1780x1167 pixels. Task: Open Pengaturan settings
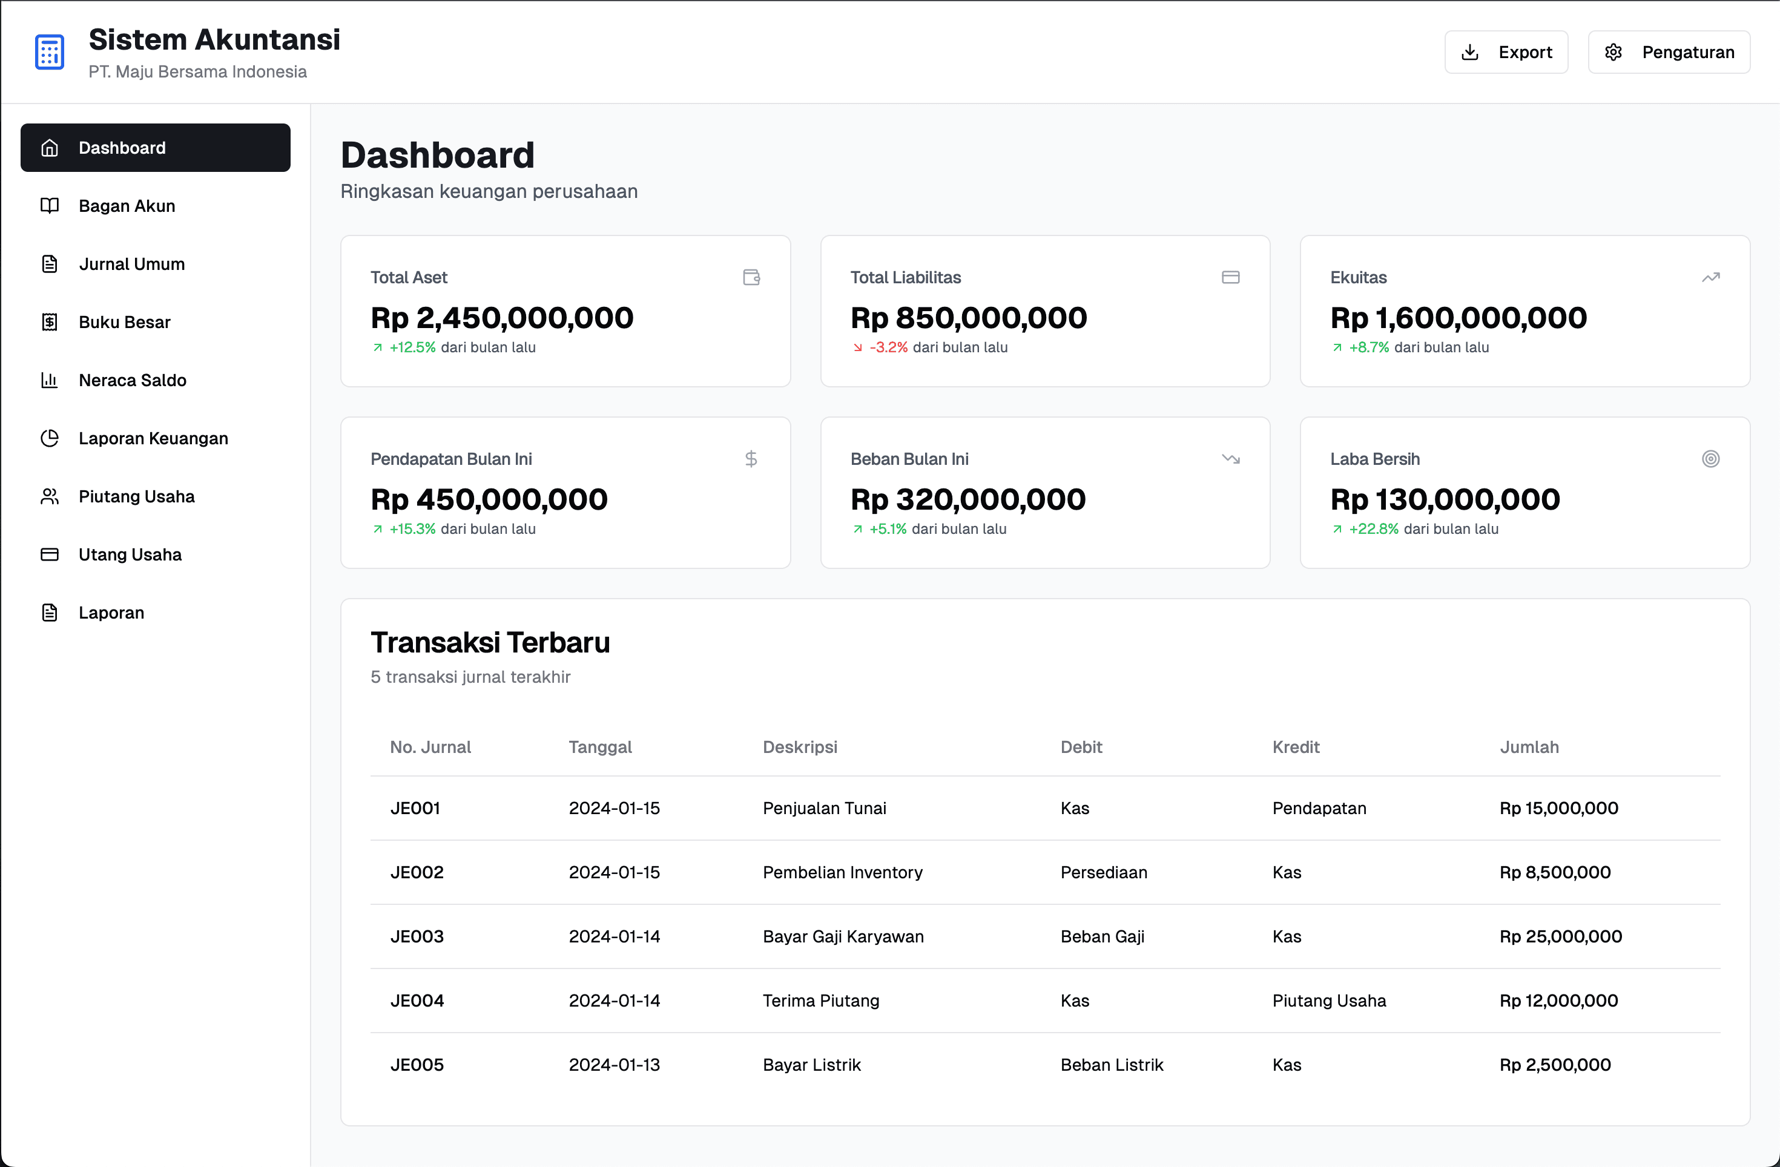point(1669,52)
